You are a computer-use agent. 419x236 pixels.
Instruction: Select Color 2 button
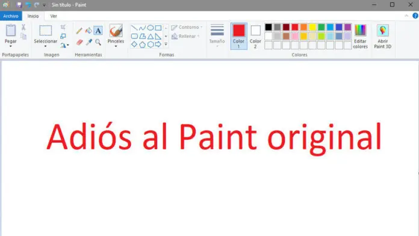(x=255, y=36)
